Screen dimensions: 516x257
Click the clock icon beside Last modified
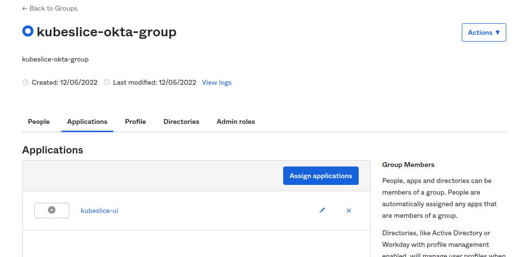click(x=106, y=82)
